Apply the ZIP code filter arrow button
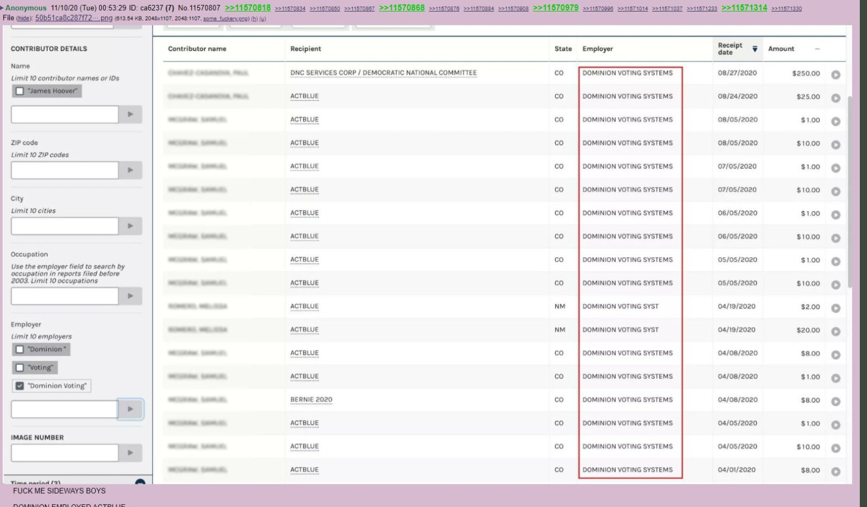Image resolution: width=867 pixels, height=507 pixels. pos(130,170)
